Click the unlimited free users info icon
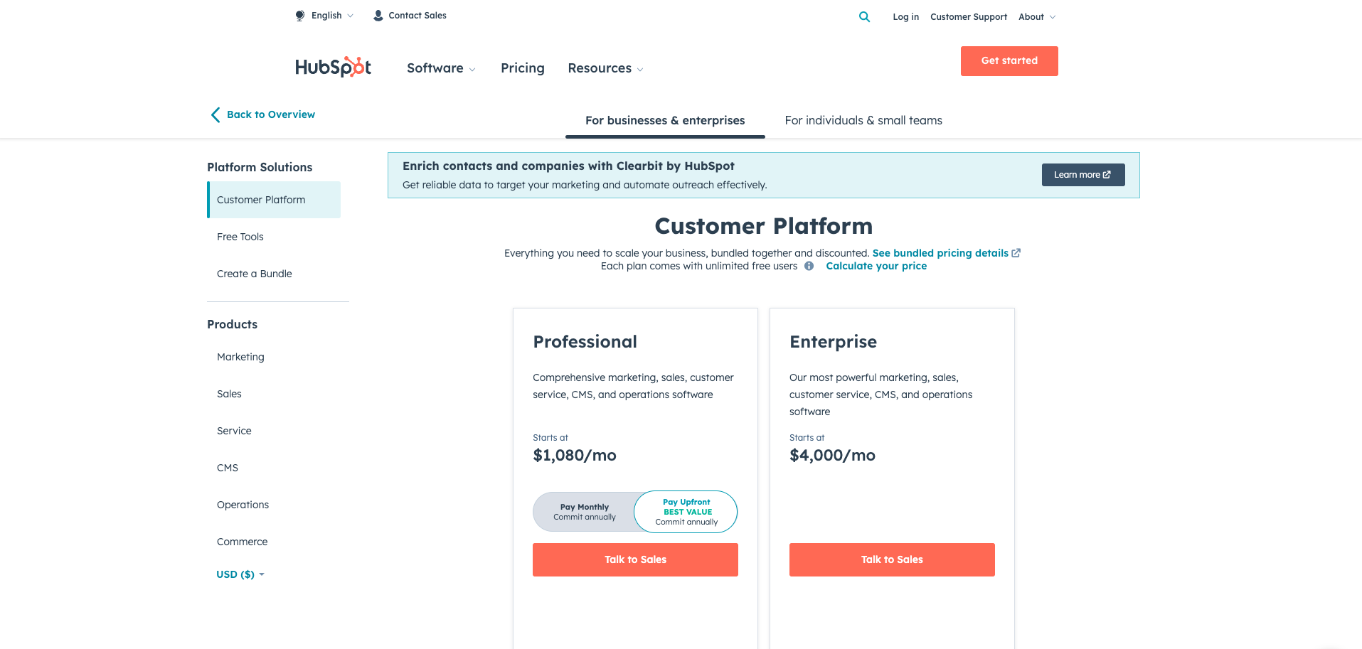Screen dimensions: 1362x649 coord(809,266)
